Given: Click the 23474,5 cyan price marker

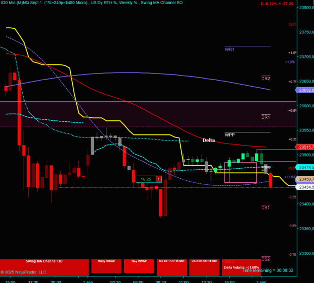Looking at the screenshot, I should (x=305, y=167).
